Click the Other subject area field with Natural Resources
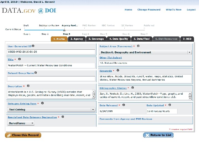 click(145, 63)
